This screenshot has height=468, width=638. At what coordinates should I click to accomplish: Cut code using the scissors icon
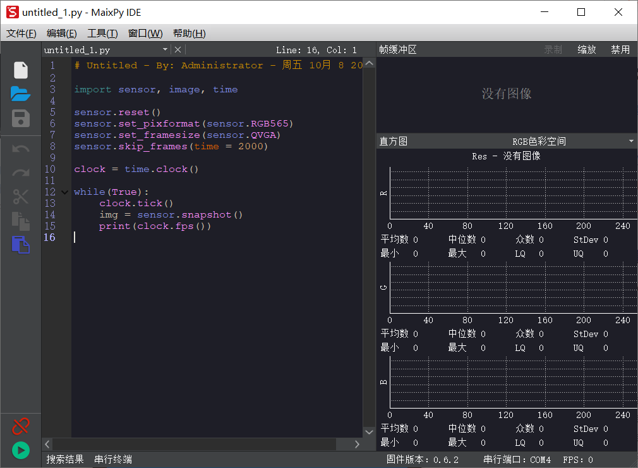[20, 197]
